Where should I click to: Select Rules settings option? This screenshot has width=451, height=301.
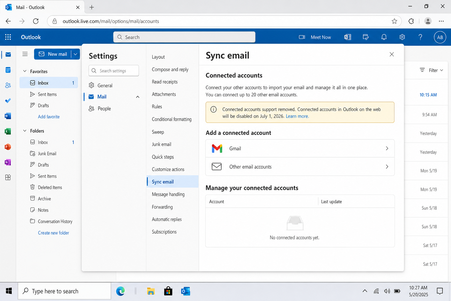(157, 107)
